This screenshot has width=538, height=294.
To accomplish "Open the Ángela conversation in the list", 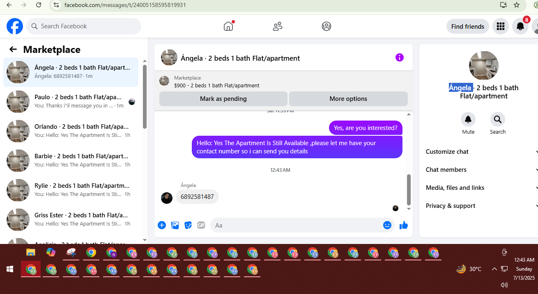I will tap(71, 72).
